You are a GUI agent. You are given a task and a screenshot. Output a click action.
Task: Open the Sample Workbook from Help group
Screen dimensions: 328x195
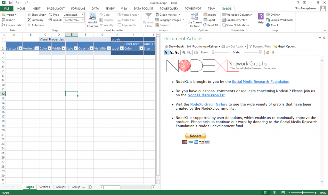click(x=279, y=20)
